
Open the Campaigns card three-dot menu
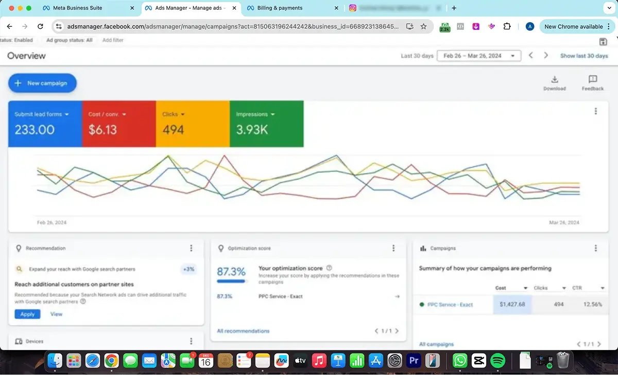pos(596,248)
